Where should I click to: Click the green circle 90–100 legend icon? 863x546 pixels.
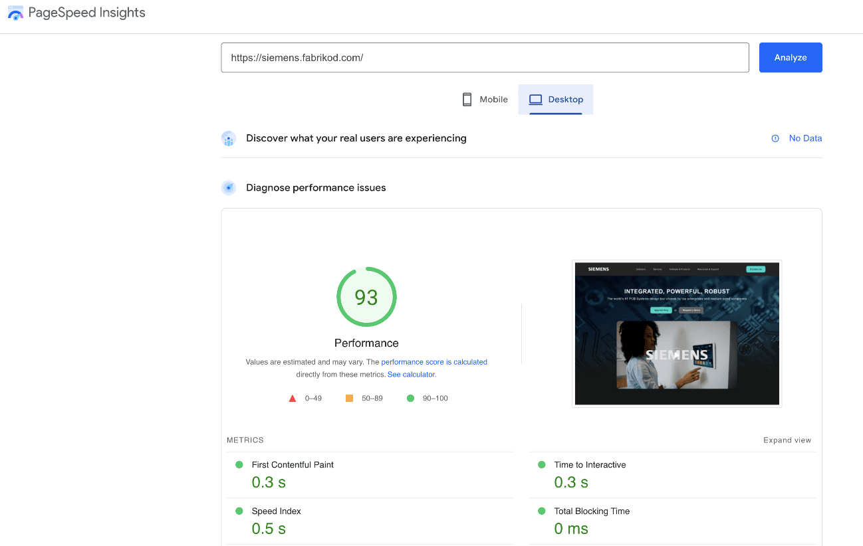410,399
